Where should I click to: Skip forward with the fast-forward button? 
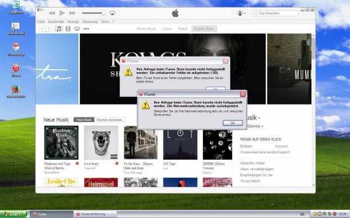72,13
